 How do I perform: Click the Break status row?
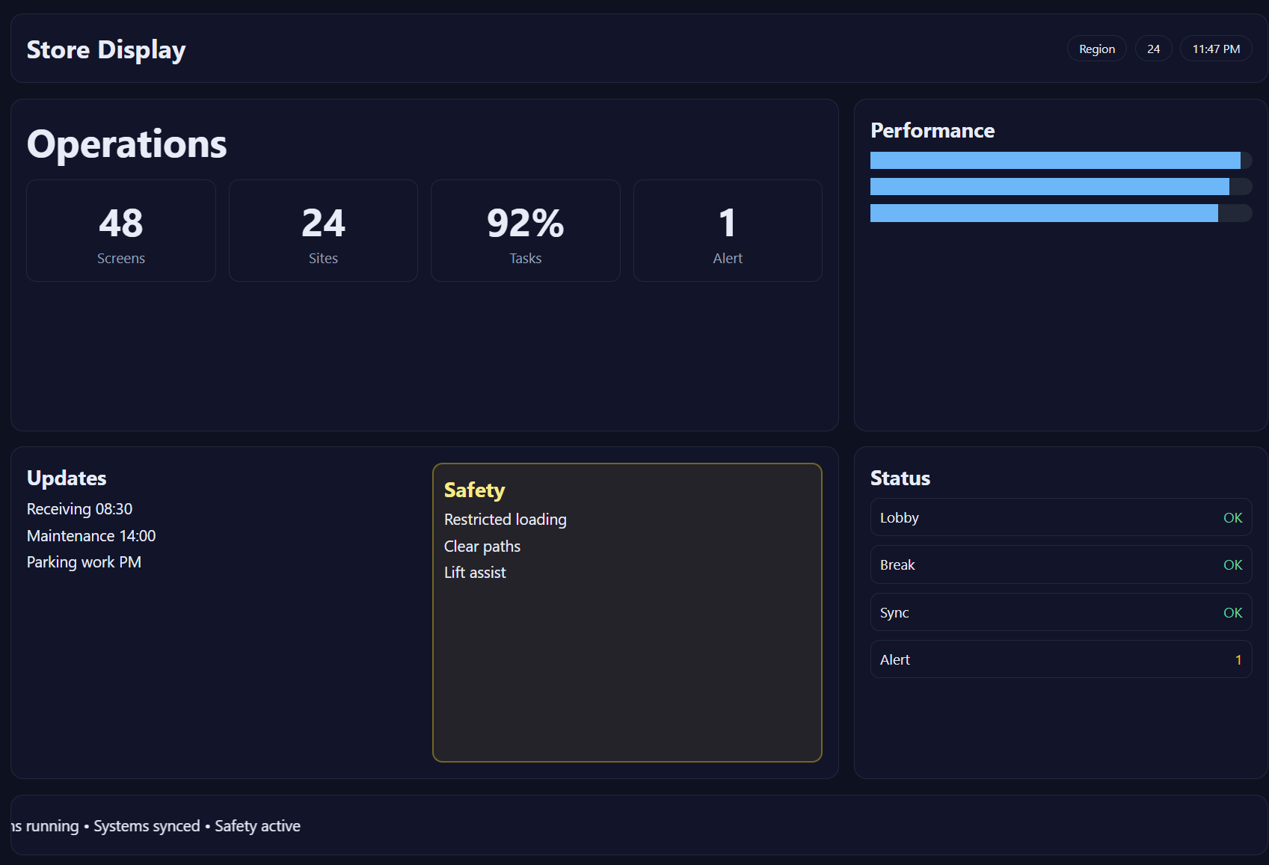[1060, 564]
